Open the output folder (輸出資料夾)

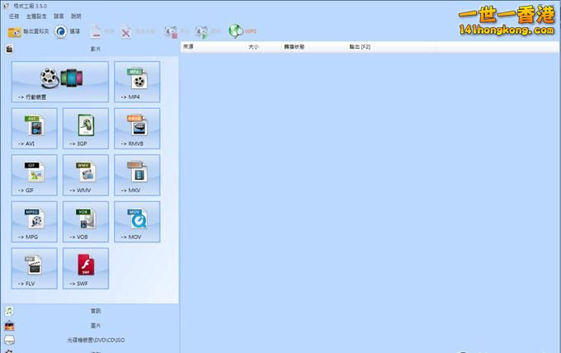[x=29, y=32]
